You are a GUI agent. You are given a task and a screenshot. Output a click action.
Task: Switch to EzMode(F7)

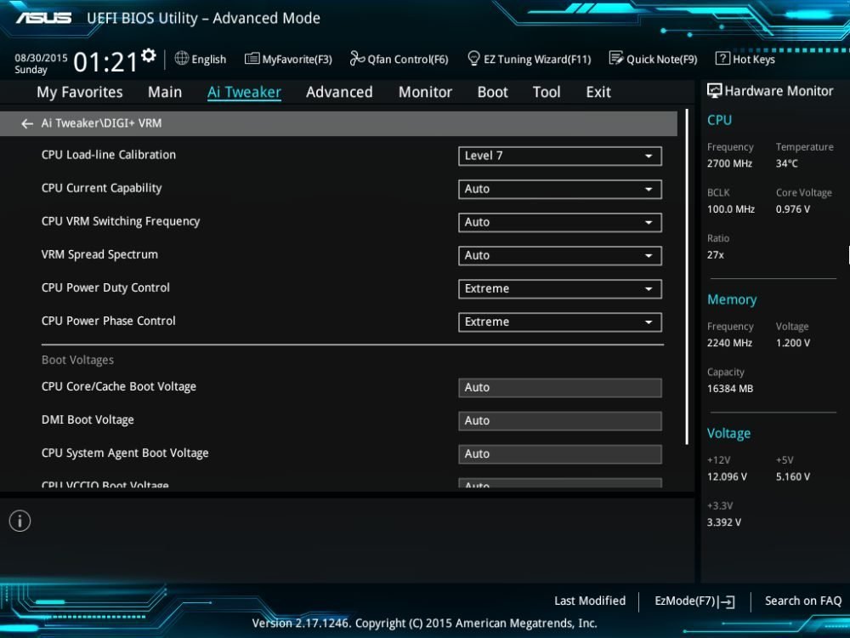tap(694, 601)
